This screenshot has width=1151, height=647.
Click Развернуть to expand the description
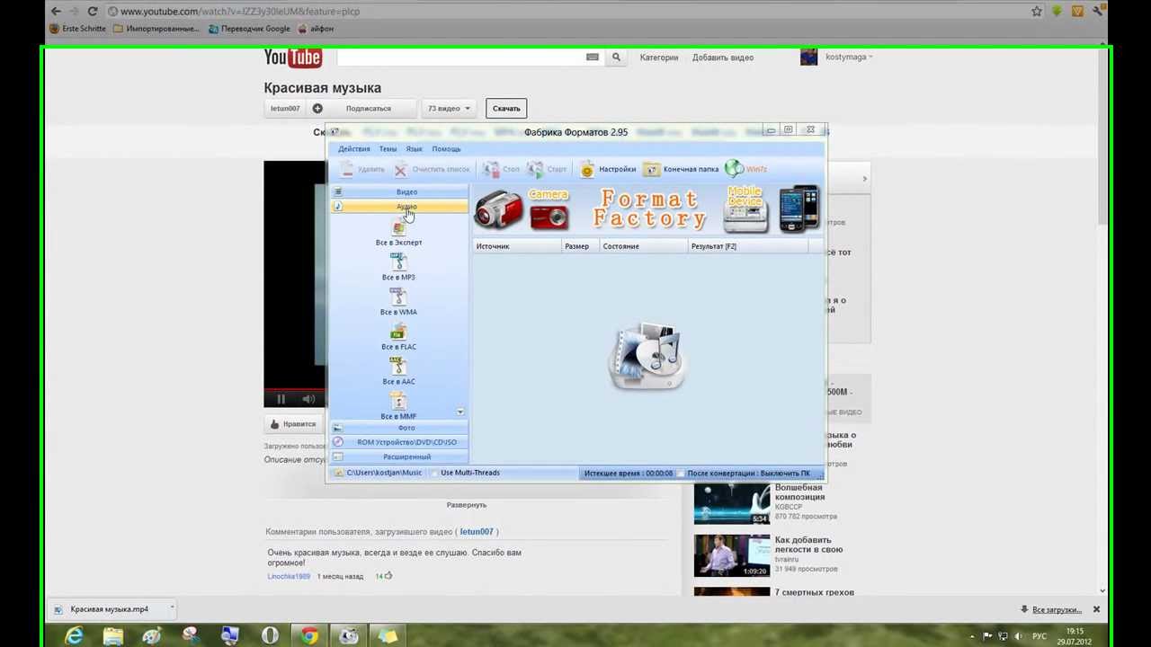click(x=466, y=505)
